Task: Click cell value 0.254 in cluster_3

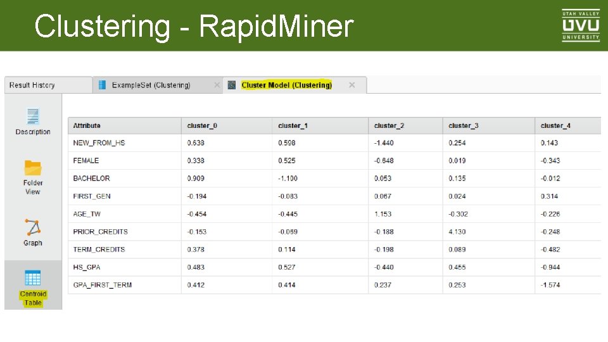Action: coord(457,142)
